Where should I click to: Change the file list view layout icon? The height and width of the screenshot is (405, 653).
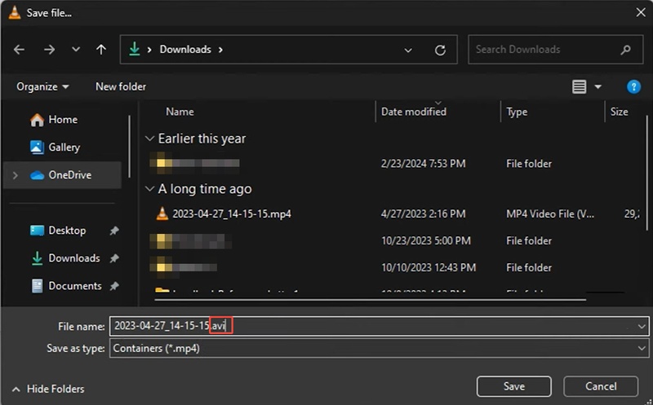click(x=579, y=87)
